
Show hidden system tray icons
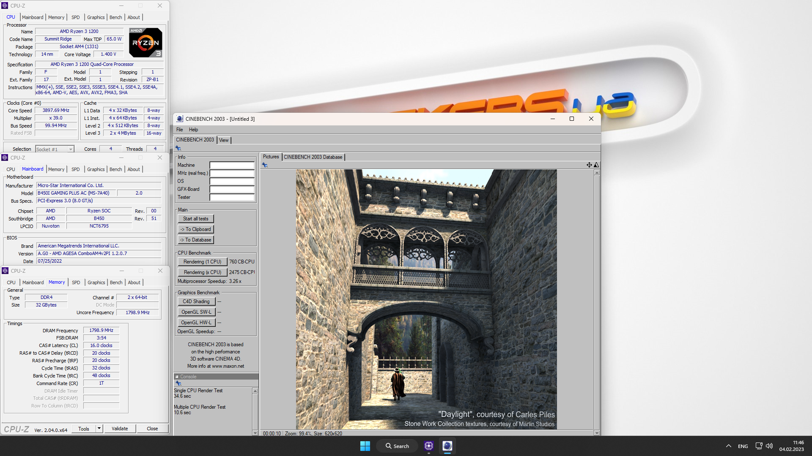tap(729, 446)
